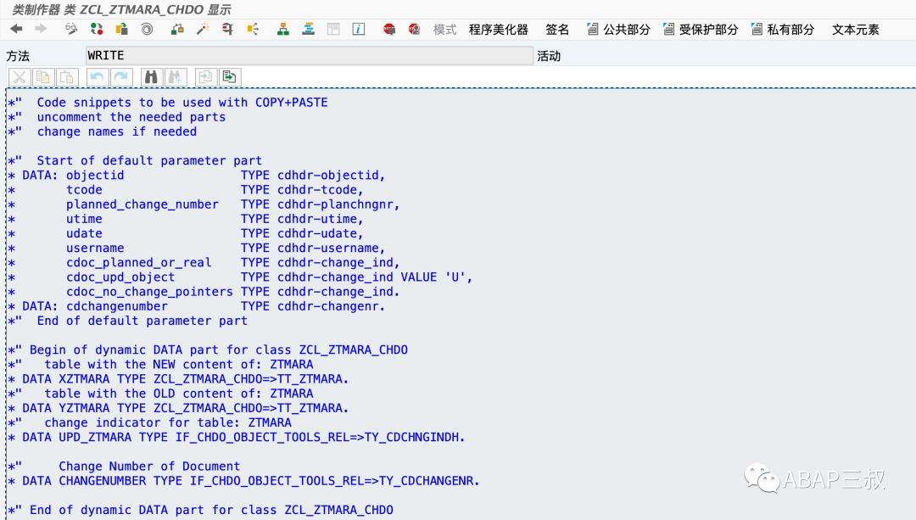Click the 'DATA: cdchangenumber' line
Image resolution: width=916 pixels, height=520 pixels.
(197, 307)
